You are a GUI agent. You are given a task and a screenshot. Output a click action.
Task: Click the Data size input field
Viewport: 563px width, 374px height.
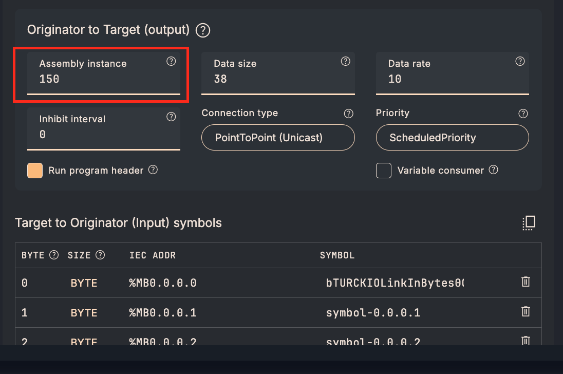(x=277, y=79)
